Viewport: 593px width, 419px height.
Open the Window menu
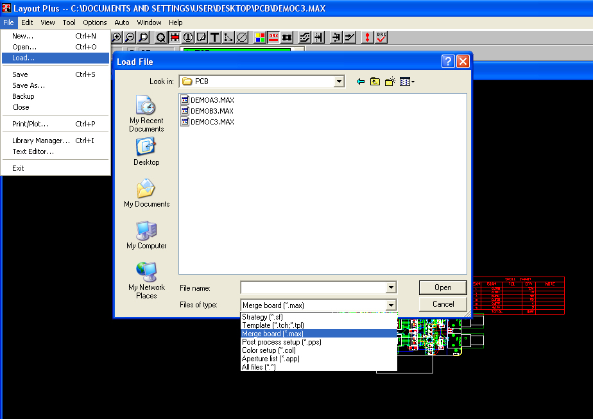(x=149, y=22)
